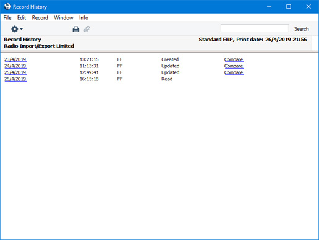319x240 pixels.
Task: Click Updated in the 25/4/2019 row
Action: (171, 72)
